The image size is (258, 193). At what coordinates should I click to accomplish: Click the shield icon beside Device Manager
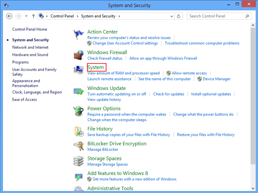click(x=200, y=79)
